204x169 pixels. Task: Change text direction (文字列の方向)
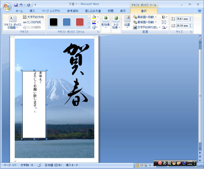pos(33,17)
